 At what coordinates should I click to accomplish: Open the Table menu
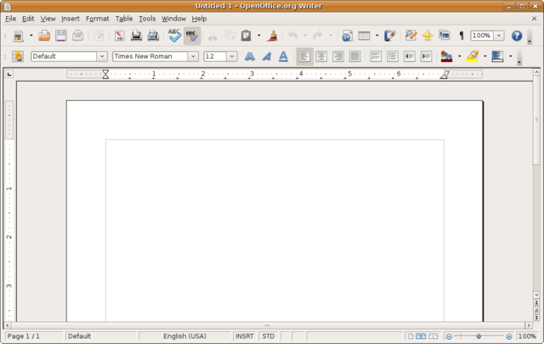(124, 18)
